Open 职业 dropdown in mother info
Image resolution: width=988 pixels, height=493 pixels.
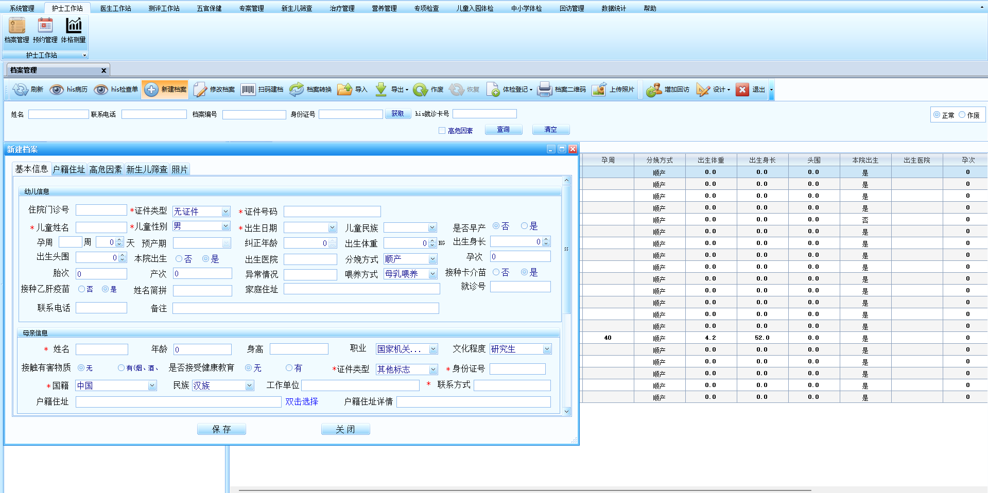tap(433, 349)
